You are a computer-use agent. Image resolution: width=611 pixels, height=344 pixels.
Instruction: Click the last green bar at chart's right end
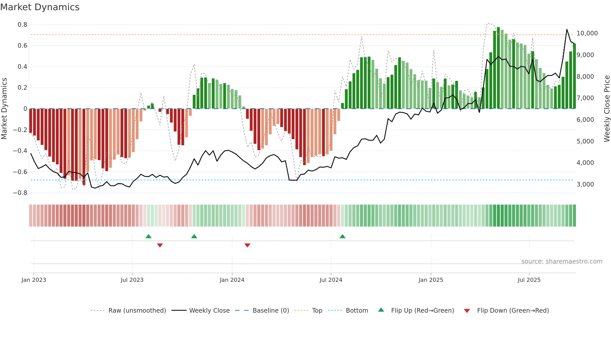pos(574,76)
